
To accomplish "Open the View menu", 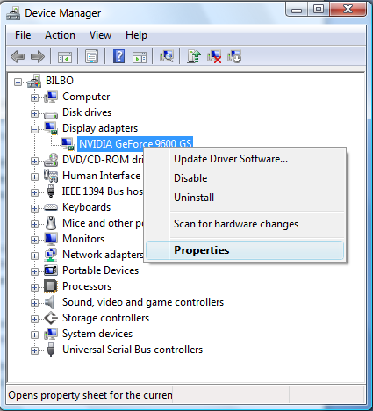I will click(x=100, y=35).
